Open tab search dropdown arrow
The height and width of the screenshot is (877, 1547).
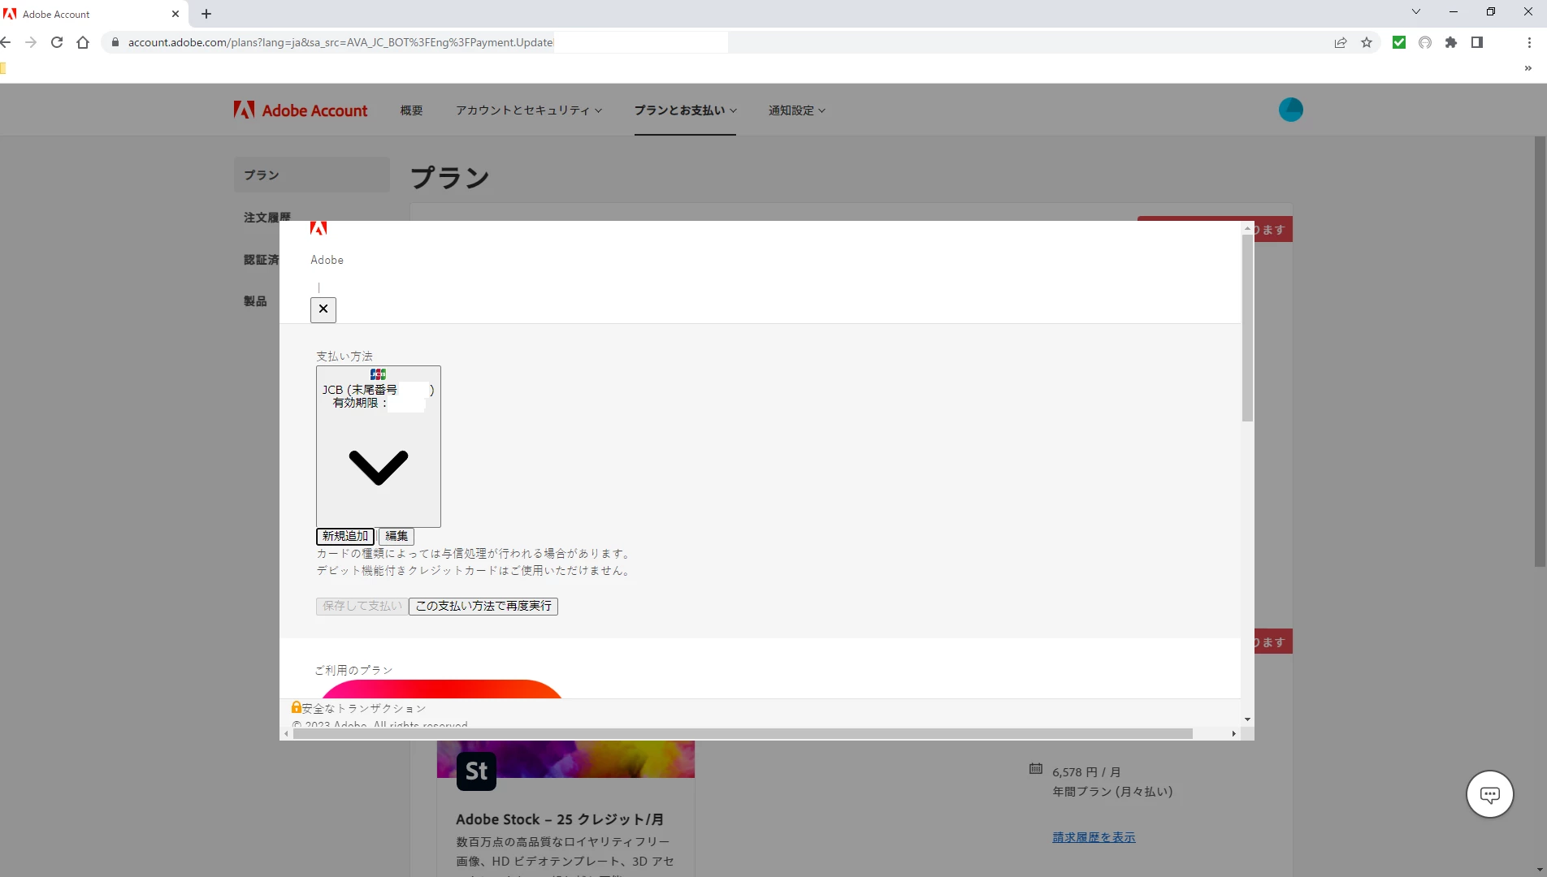click(1416, 11)
